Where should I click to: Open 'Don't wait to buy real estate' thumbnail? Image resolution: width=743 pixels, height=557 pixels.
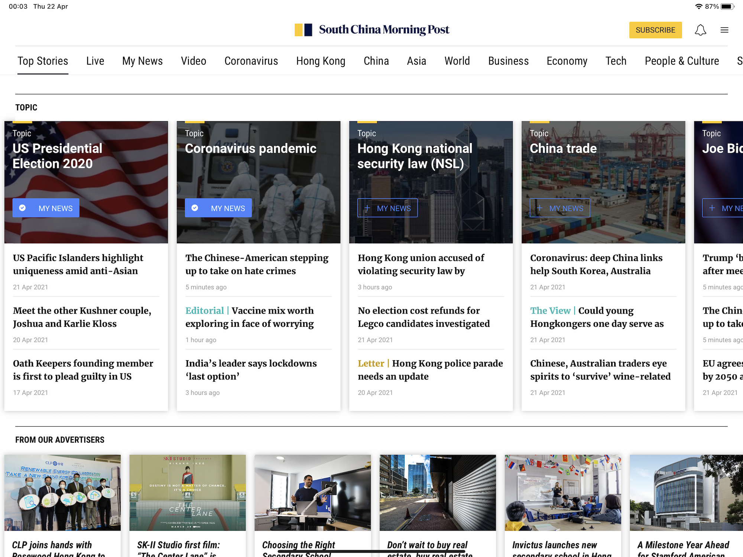(x=438, y=492)
